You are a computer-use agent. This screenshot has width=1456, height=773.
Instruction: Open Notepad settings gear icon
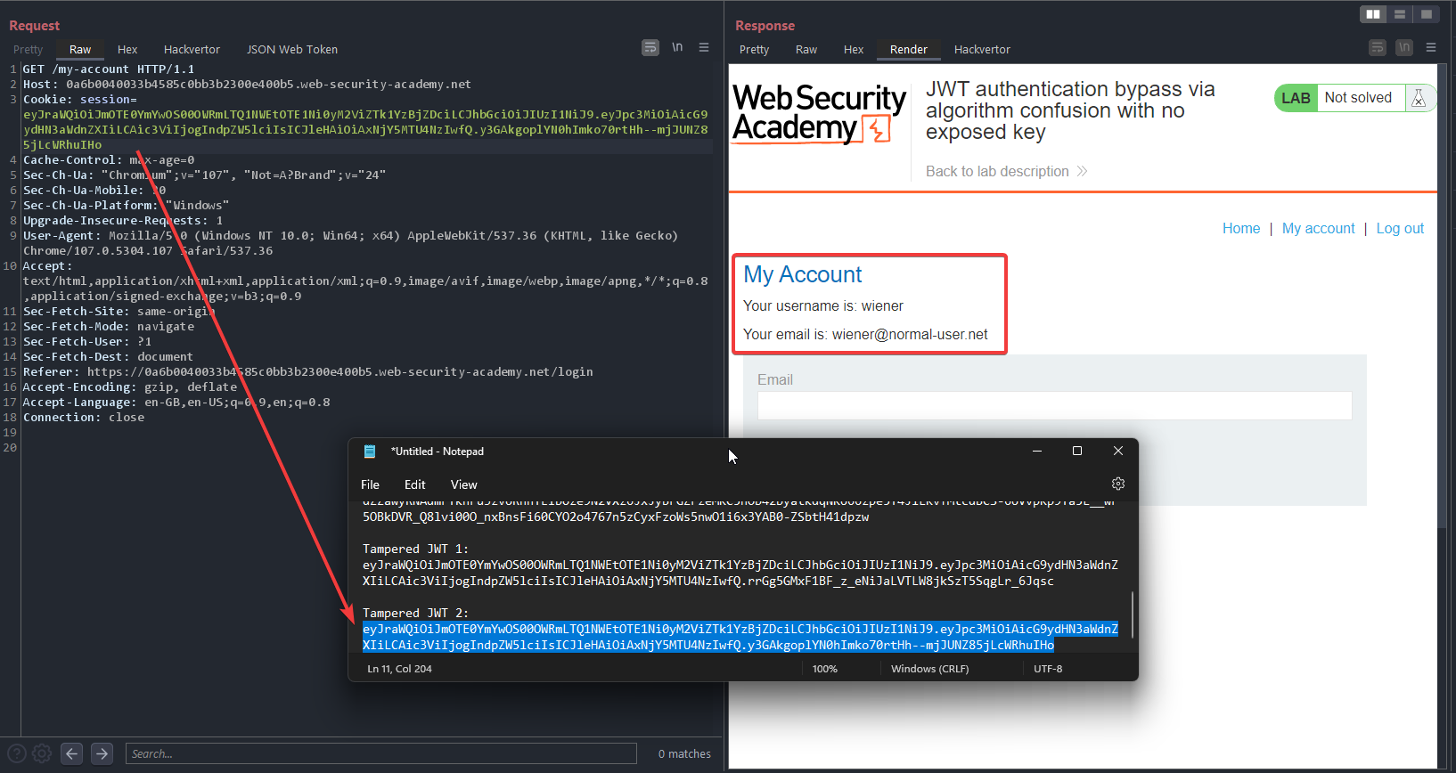(x=1118, y=484)
